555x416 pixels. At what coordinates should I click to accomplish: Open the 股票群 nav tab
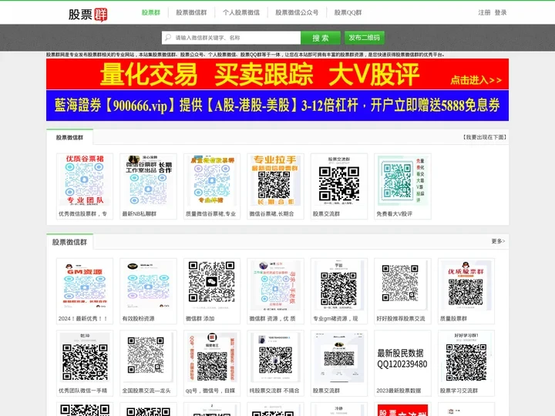pyautogui.click(x=151, y=12)
